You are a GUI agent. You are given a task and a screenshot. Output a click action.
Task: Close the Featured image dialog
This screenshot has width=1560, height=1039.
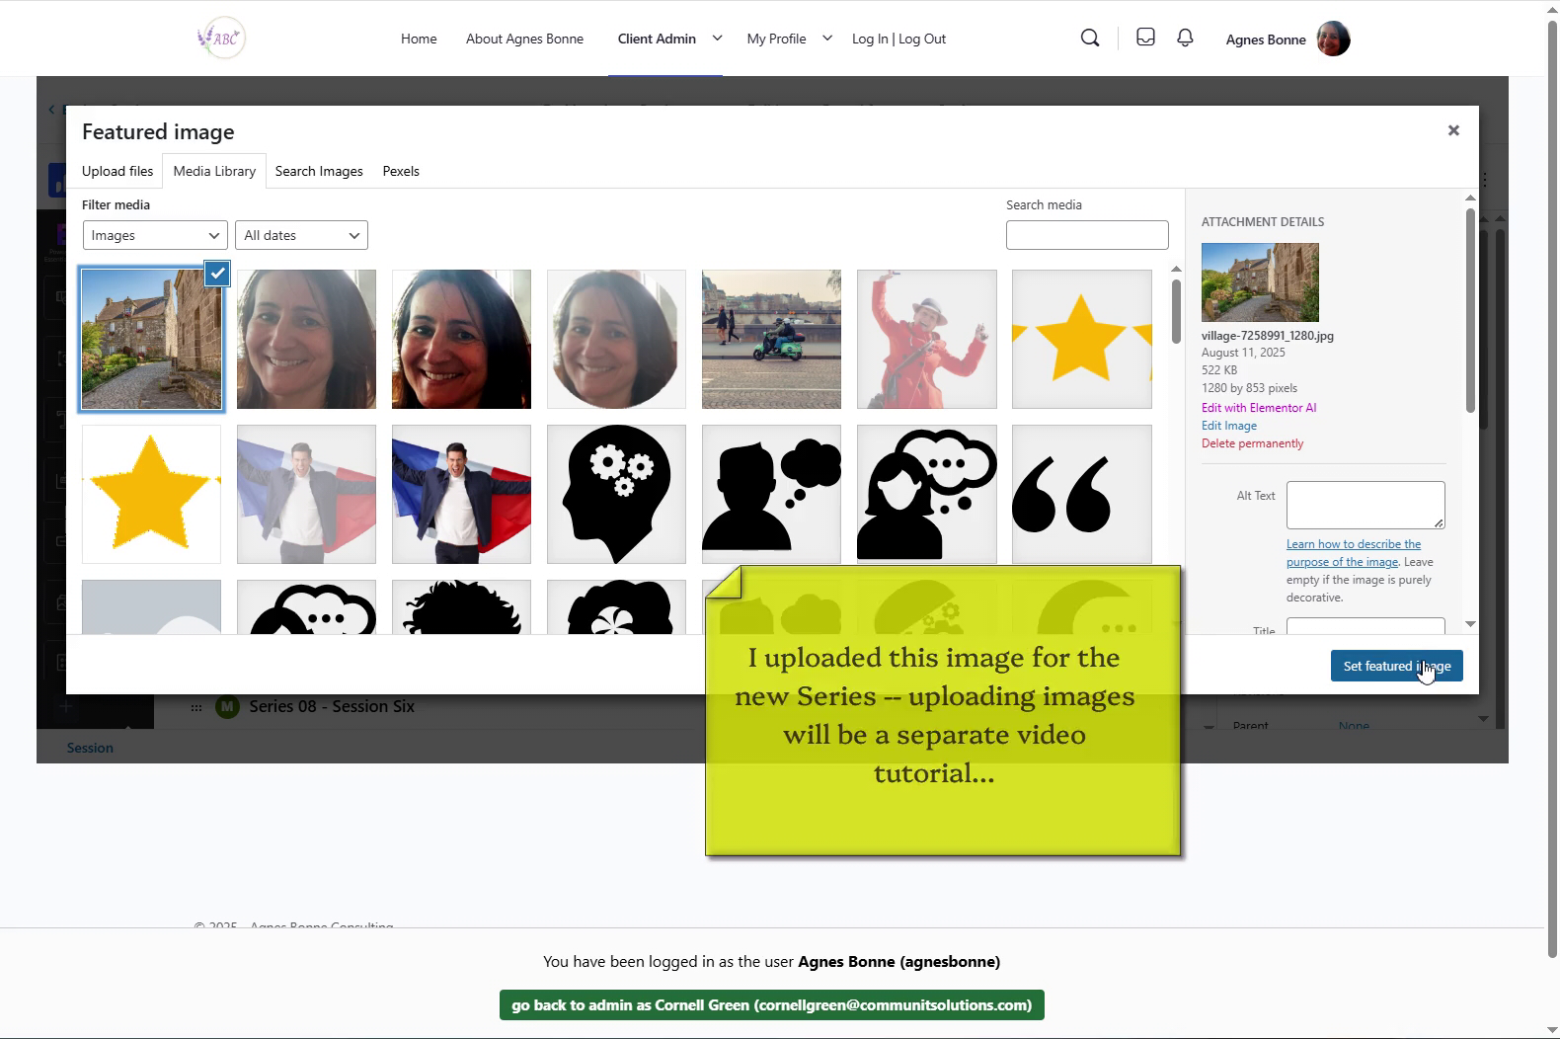click(x=1453, y=130)
